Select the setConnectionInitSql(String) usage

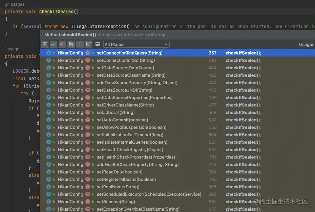(177, 61)
